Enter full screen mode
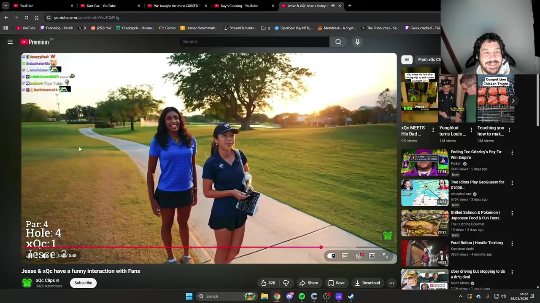 tap(386, 256)
